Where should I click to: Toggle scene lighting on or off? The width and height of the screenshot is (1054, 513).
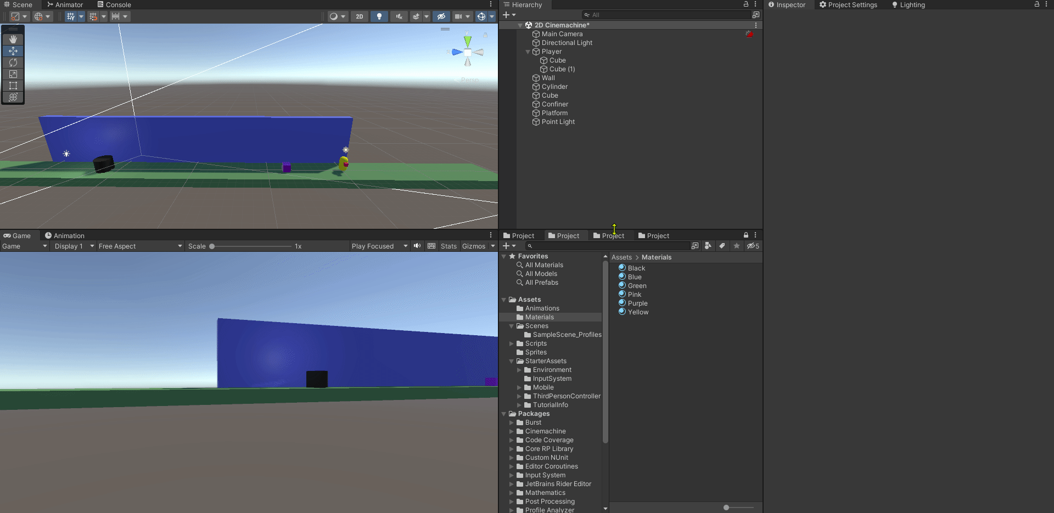(379, 16)
